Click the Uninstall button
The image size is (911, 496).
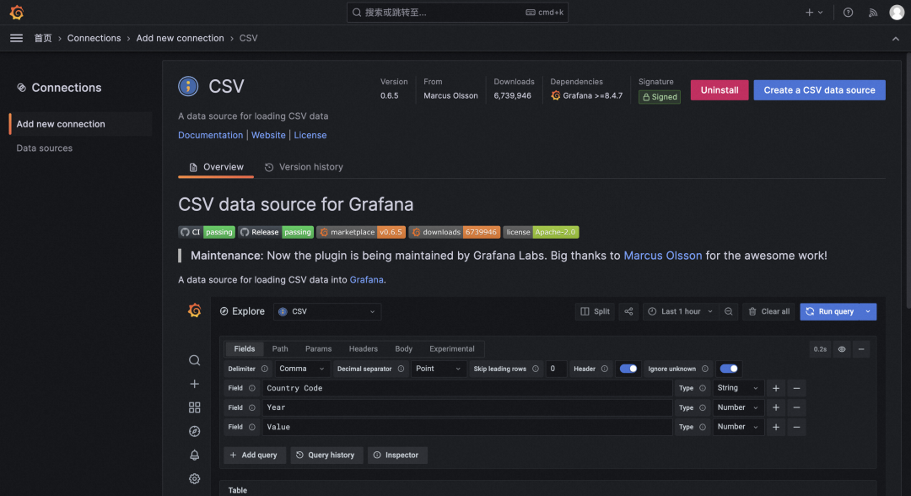coord(719,89)
